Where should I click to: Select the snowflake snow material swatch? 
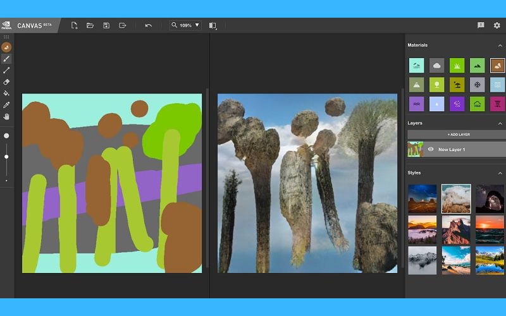click(477, 85)
